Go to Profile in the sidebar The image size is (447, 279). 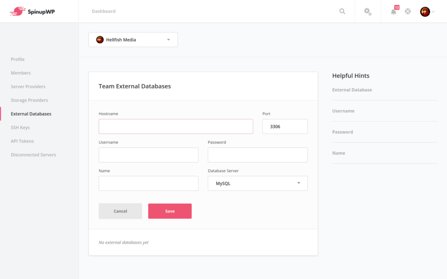click(18, 59)
